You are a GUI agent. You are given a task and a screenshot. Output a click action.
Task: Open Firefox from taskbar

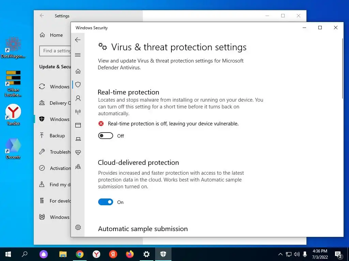pyautogui.click(x=130, y=254)
